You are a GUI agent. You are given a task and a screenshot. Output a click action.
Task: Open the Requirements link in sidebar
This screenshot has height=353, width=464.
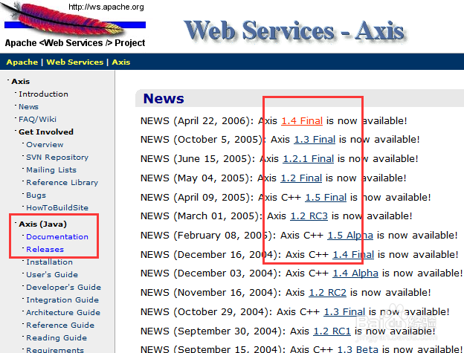[x=55, y=350]
